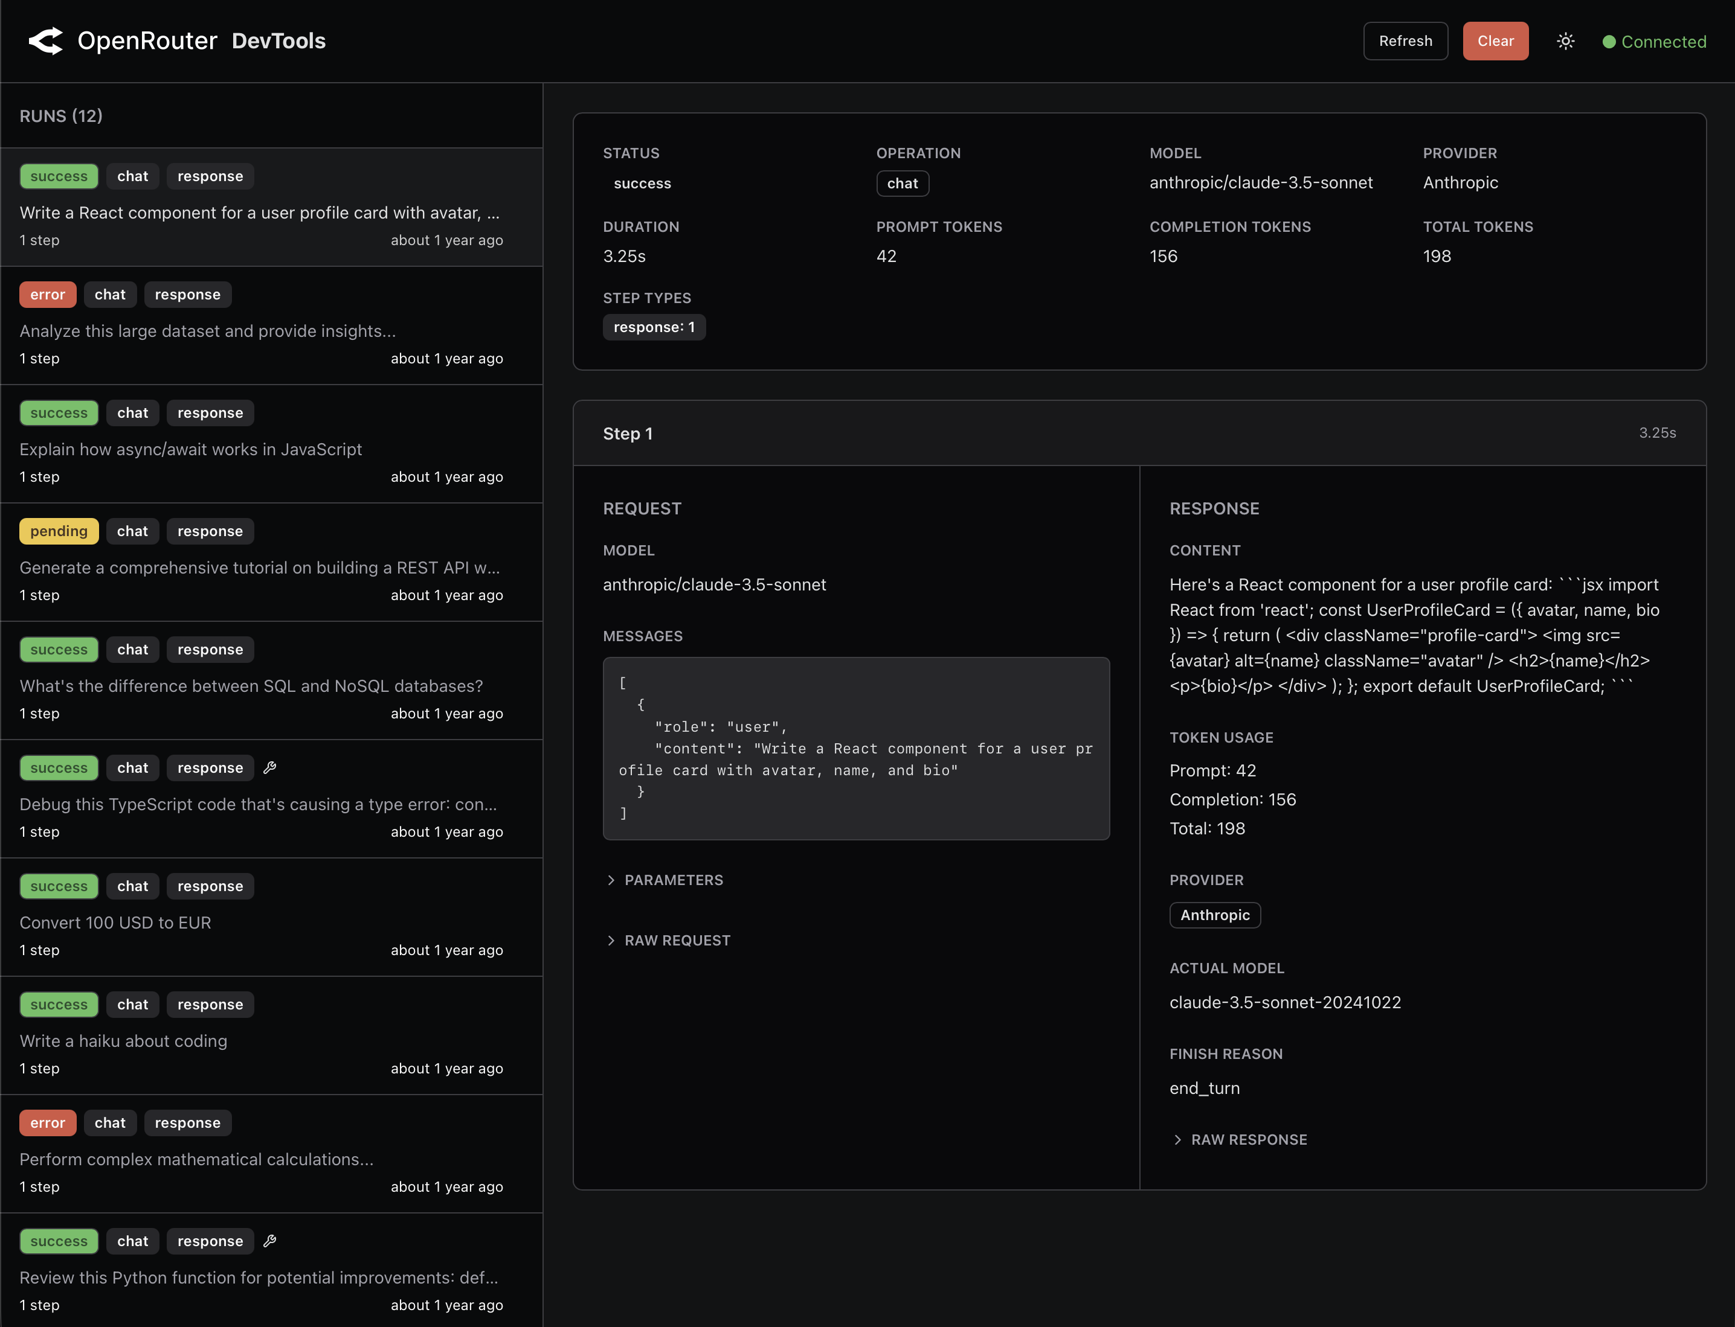Toggle the chat operation badge in the details panel
This screenshot has width=1735, height=1327.
(903, 184)
